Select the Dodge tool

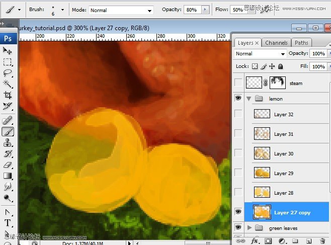pos(8,198)
